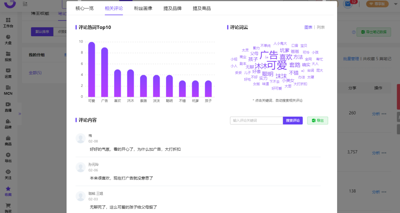
Task: Open the 工作台 workbench sidebar icon
Action: [x=8, y=20]
